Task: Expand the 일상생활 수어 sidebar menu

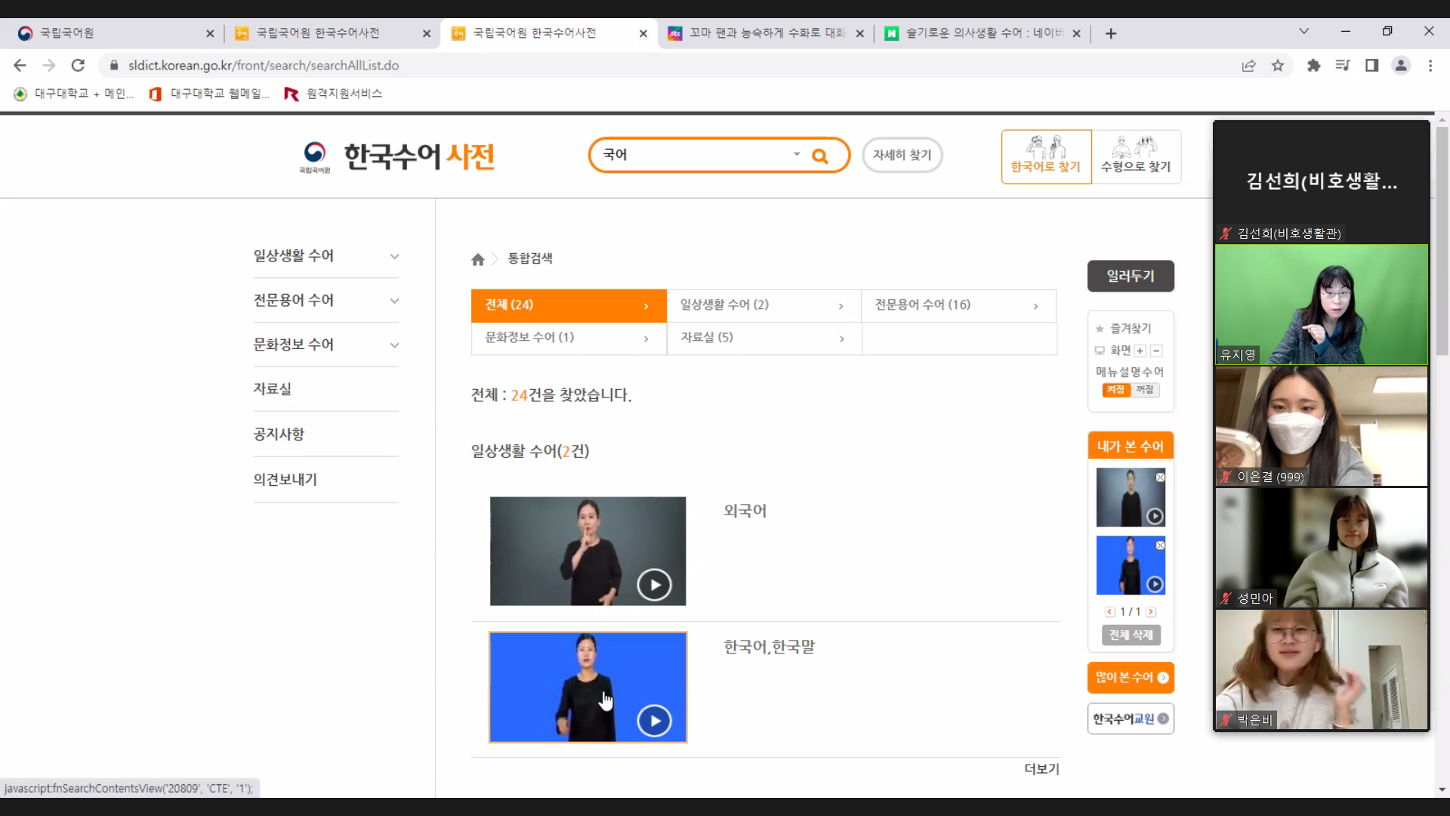Action: click(394, 257)
